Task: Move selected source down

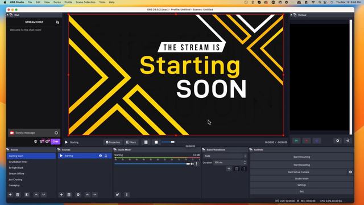Action: (x=95, y=195)
